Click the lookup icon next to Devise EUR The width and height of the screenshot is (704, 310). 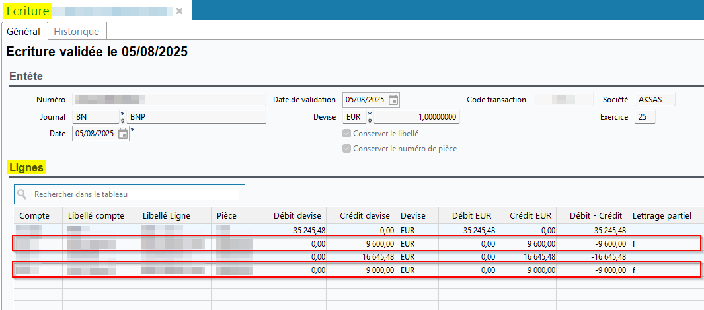pyautogui.click(x=370, y=118)
